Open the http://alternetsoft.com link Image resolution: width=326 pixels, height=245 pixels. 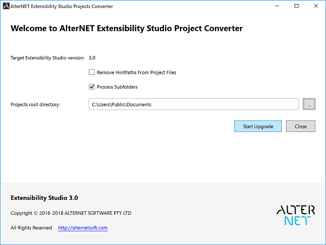coord(83,228)
